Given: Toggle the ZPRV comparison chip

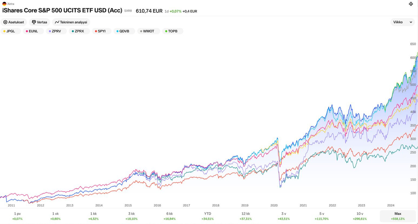Looking at the screenshot, I should [56, 31].
